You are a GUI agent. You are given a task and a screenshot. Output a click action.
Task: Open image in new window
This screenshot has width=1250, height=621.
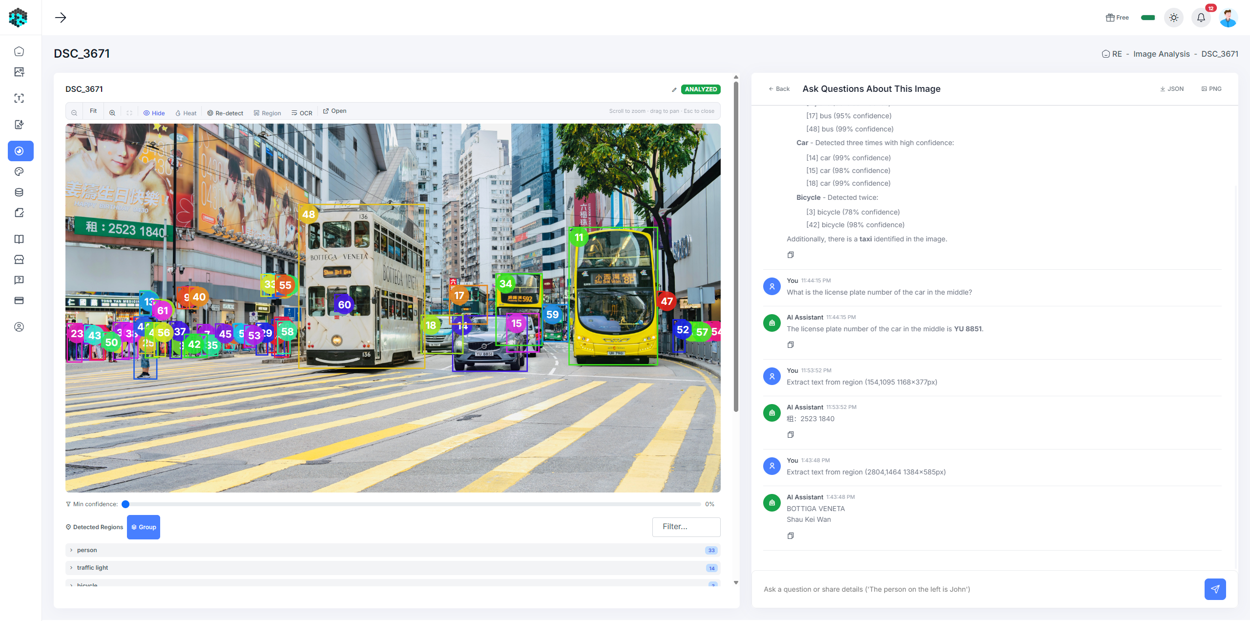[x=334, y=111]
